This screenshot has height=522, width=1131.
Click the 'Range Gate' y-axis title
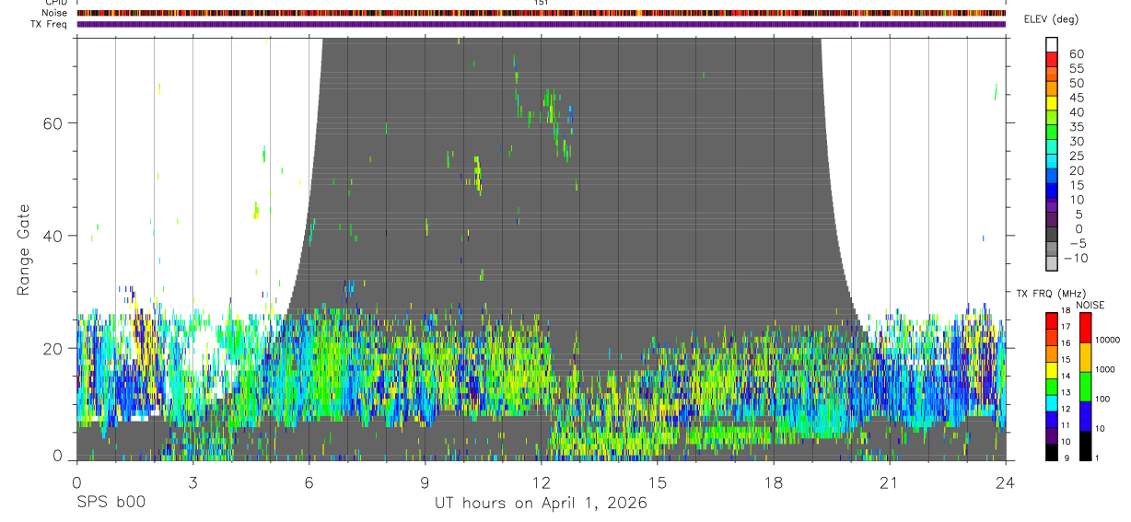tap(23, 249)
